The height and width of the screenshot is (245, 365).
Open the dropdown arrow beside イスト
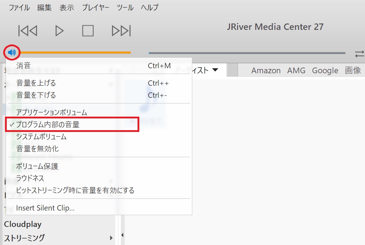click(215, 70)
